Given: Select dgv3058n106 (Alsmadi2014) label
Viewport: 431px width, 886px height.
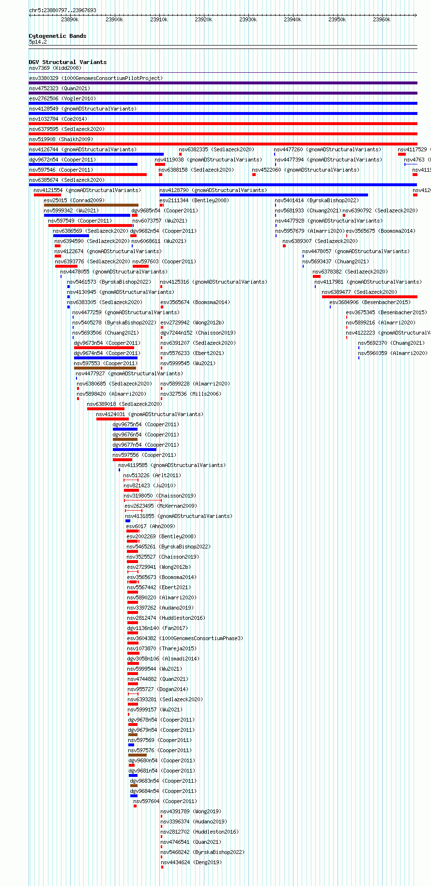Looking at the screenshot, I should click(x=163, y=659).
